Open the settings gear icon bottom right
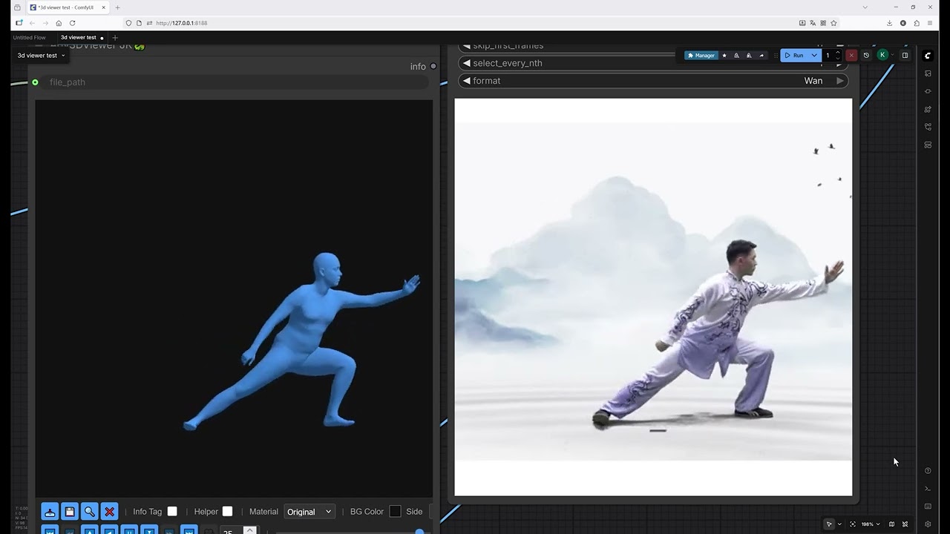The width and height of the screenshot is (950, 534). click(928, 524)
